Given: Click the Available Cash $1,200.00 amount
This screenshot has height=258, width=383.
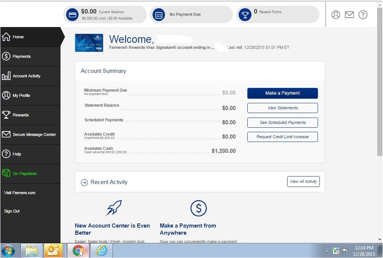Looking at the screenshot, I should [224, 151].
